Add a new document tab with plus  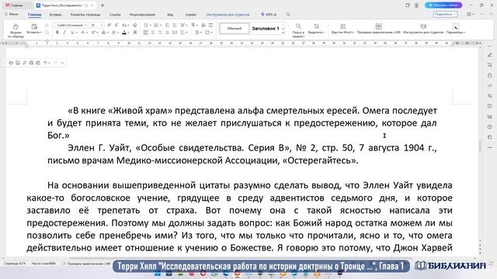click(103, 5)
